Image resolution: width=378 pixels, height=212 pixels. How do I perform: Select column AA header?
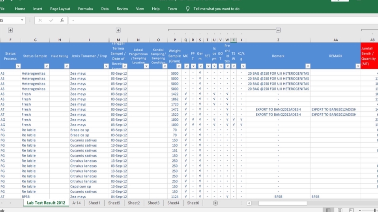(x=335, y=40)
